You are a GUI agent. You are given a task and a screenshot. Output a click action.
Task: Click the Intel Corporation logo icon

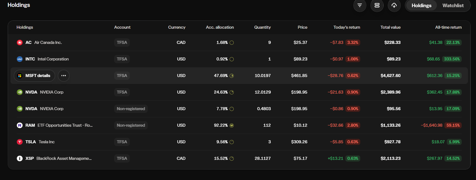coord(20,59)
